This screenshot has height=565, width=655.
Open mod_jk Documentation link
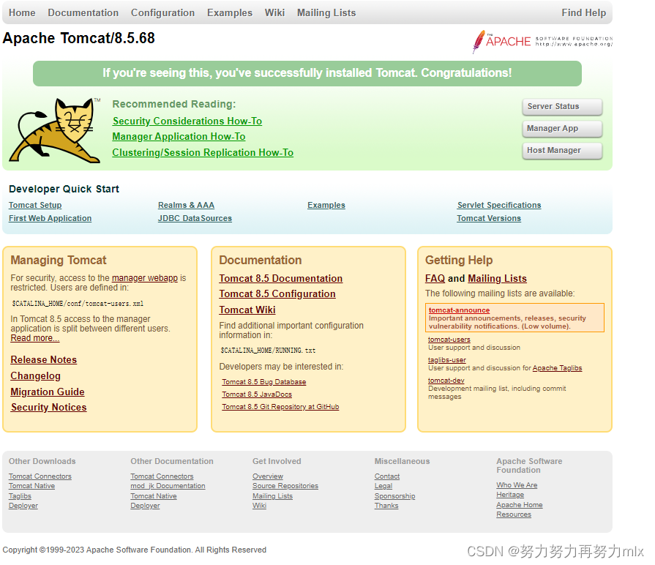point(168,486)
